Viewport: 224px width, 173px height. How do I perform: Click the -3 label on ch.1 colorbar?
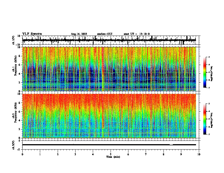(x=209, y=57)
